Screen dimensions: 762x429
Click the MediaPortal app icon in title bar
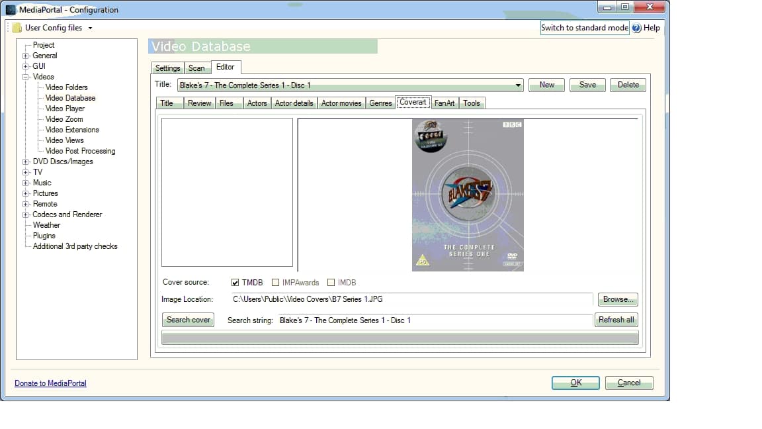tap(10, 10)
